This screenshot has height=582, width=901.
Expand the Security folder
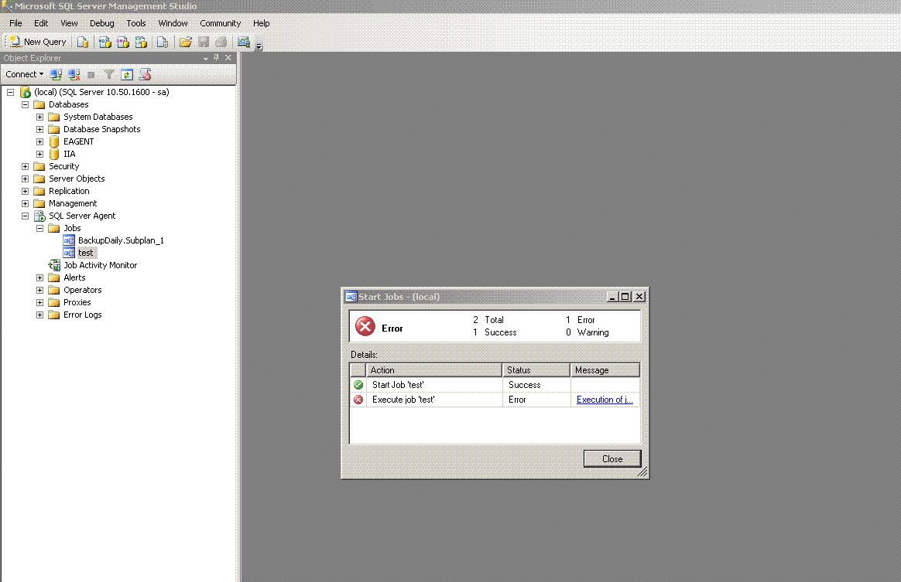[26, 166]
